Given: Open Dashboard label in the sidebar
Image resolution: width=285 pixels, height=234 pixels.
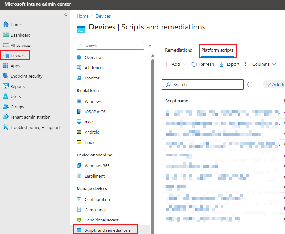Looking at the screenshot, I should coord(21,35).
